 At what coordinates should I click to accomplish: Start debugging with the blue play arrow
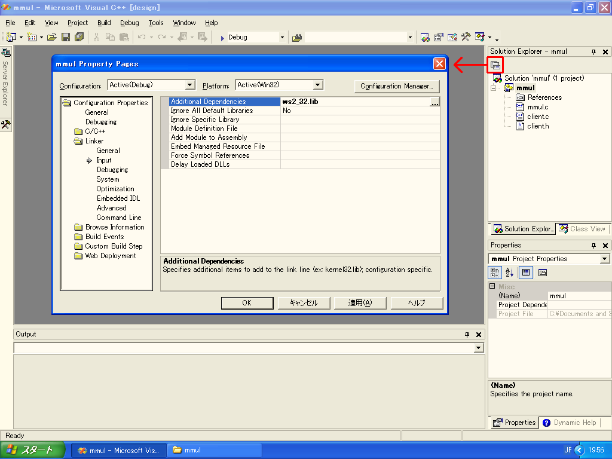tap(222, 38)
